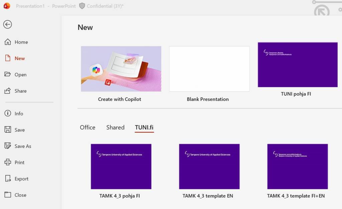This screenshot has height=209, width=342.
Task: Click the Info circle icon
Action: click(x=8, y=113)
